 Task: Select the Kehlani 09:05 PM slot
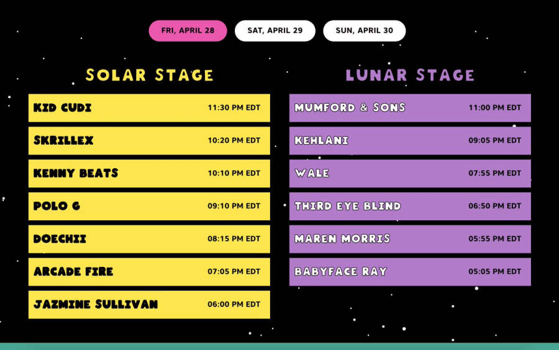coord(410,141)
